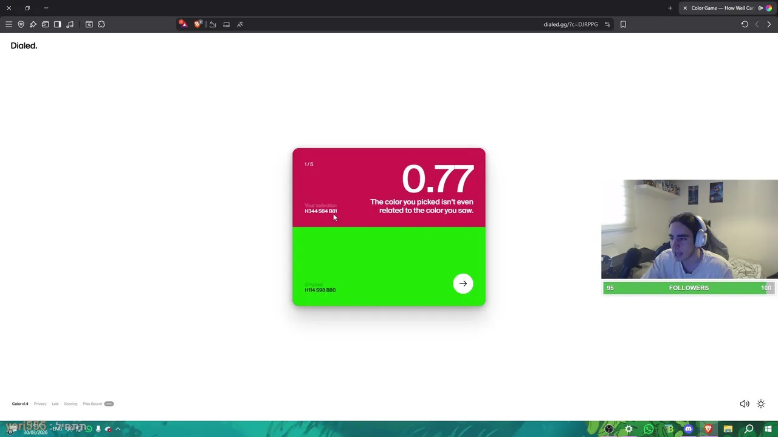The width and height of the screenshot is (778, 437).
Task: Click the share arrow icon near address bar
Action: click(213, 24)
